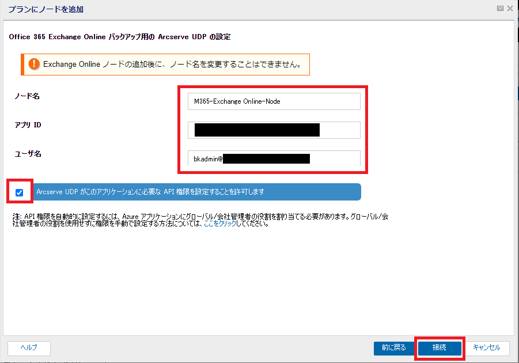Click the ノード名 label
Image resolution: width=519 pixels, height=363 pixels.
(27, 96)
